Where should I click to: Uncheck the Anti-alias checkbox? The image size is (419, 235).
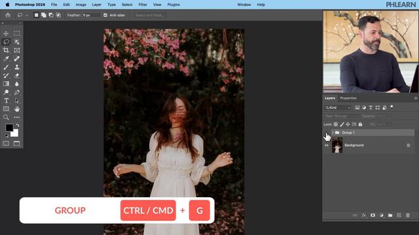coord(105,15)
